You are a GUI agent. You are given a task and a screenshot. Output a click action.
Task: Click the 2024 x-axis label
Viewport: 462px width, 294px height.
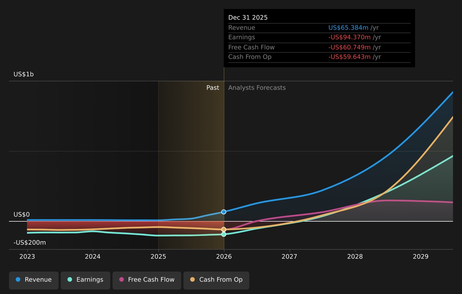click(93, 257)
